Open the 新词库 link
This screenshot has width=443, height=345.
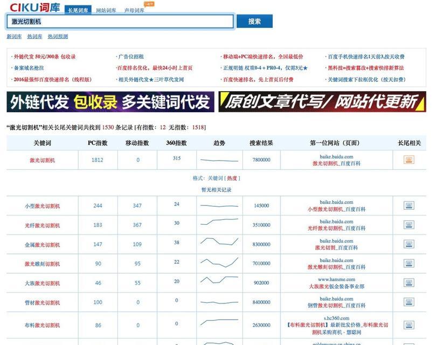pos(14,37)
